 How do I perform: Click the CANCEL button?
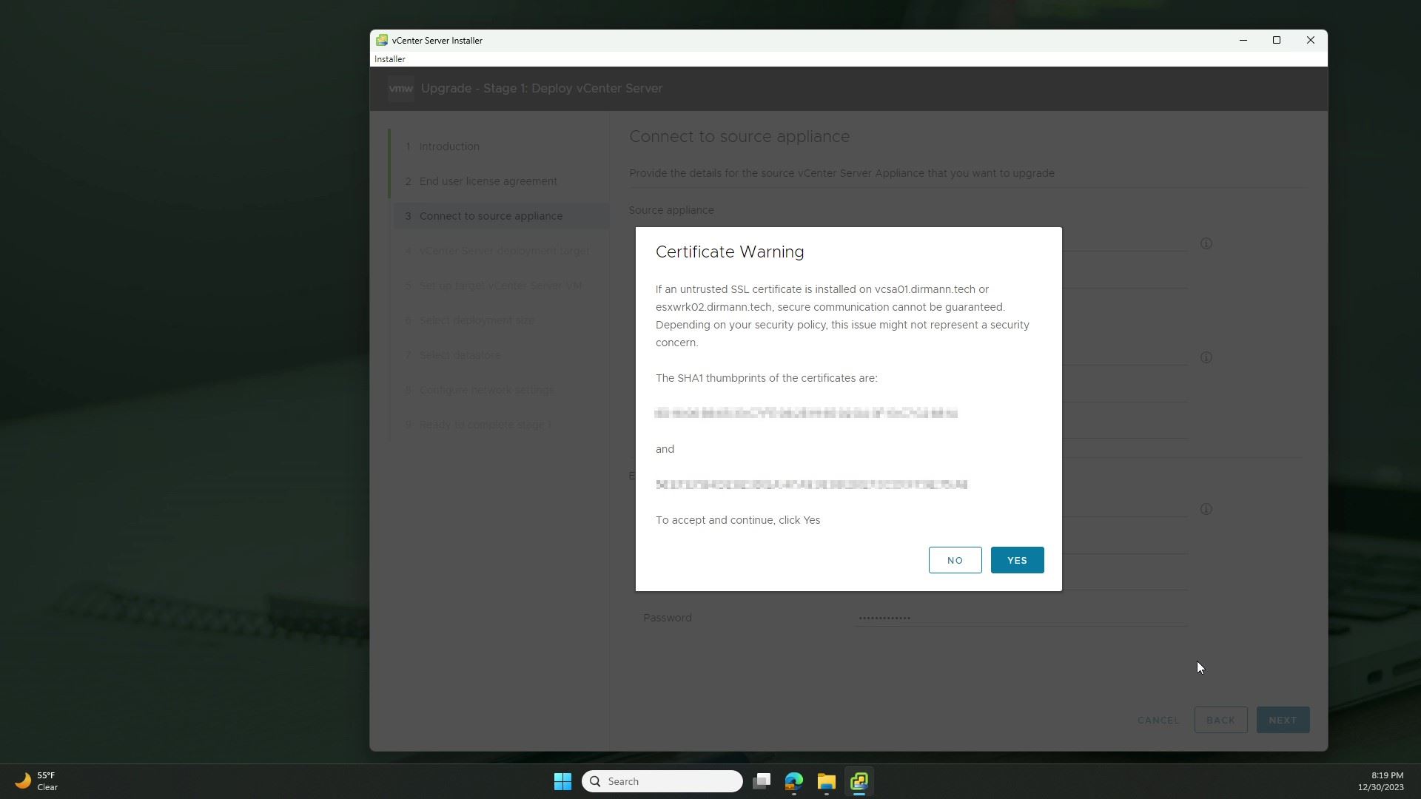[1158, 720]
